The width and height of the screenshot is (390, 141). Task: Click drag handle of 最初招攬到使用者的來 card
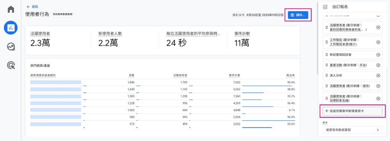click(x=327, y=28)
